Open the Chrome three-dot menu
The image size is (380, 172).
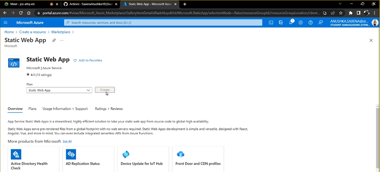[x=375, y=13]
